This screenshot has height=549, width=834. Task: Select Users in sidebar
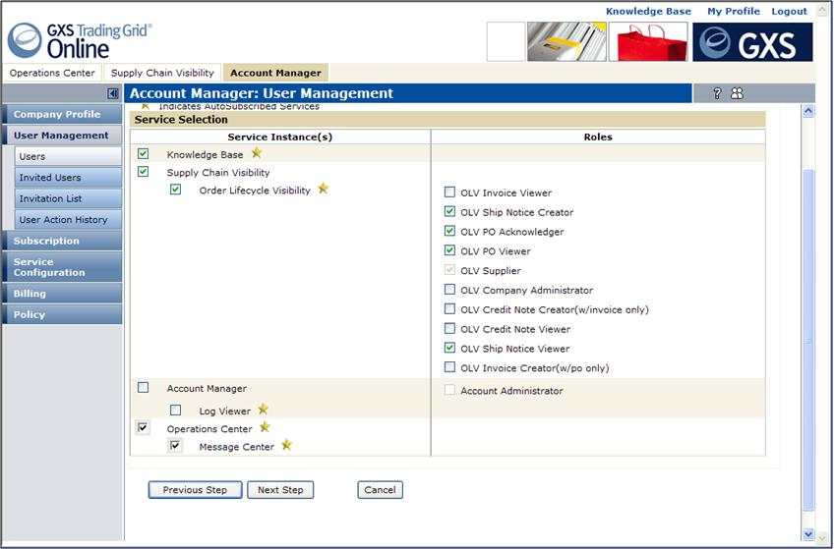pyautogui.click(x=68, y=156)
